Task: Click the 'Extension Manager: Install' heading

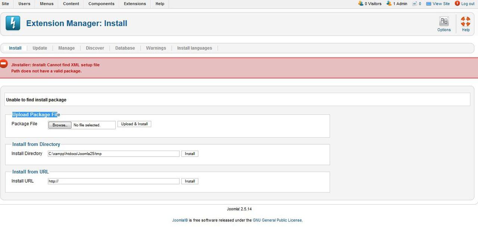Action: point(77,23)
